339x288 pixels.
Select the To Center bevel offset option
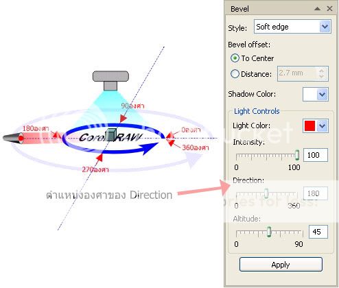click(235, 58)
